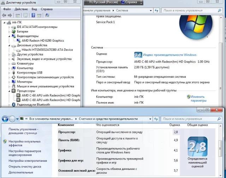The image size is (226, 178).
Task: Click Scan for hardware changes toolbar icon
Action: [x=47, y=15]
